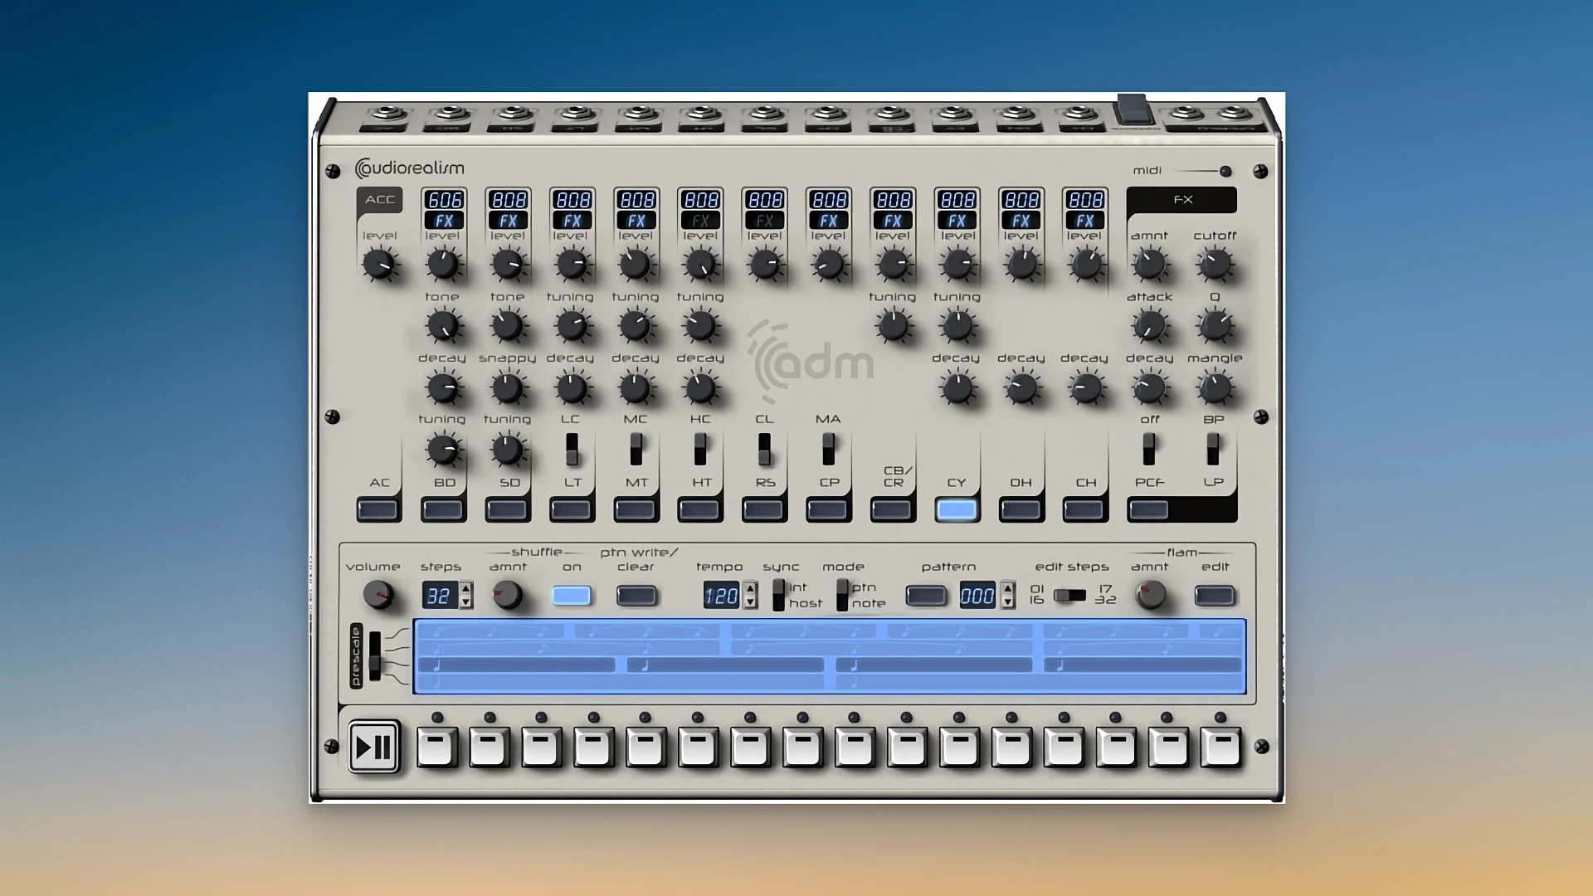Click the audiorealism logo
1593x896 pixels.
pyautogui.click(x=411, y=168)
